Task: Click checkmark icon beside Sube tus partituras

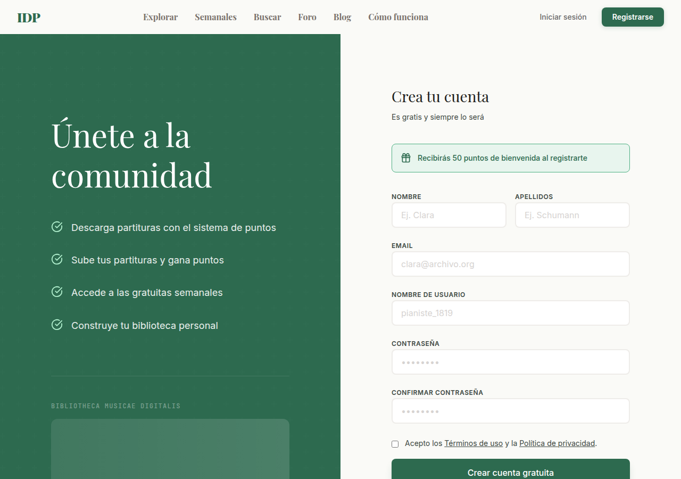Action: pyautogui.click(x=57, y=260)
